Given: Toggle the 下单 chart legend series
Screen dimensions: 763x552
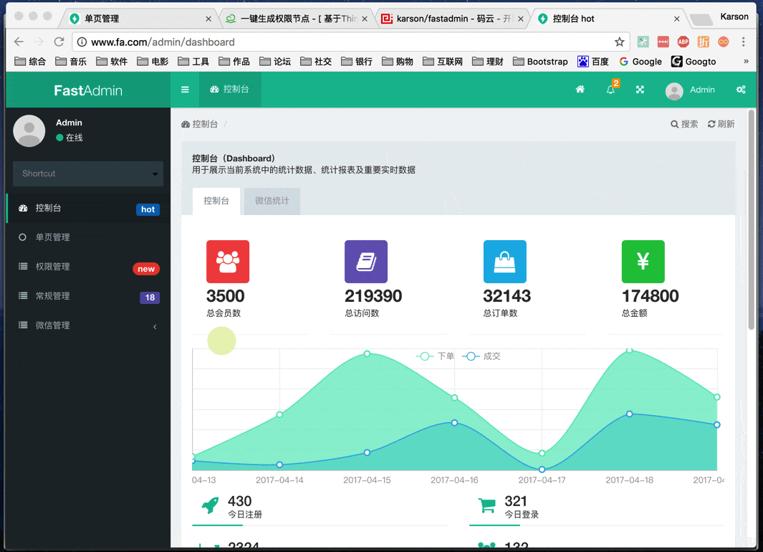Looking at the screenshot, I should (x=436, y=356).
